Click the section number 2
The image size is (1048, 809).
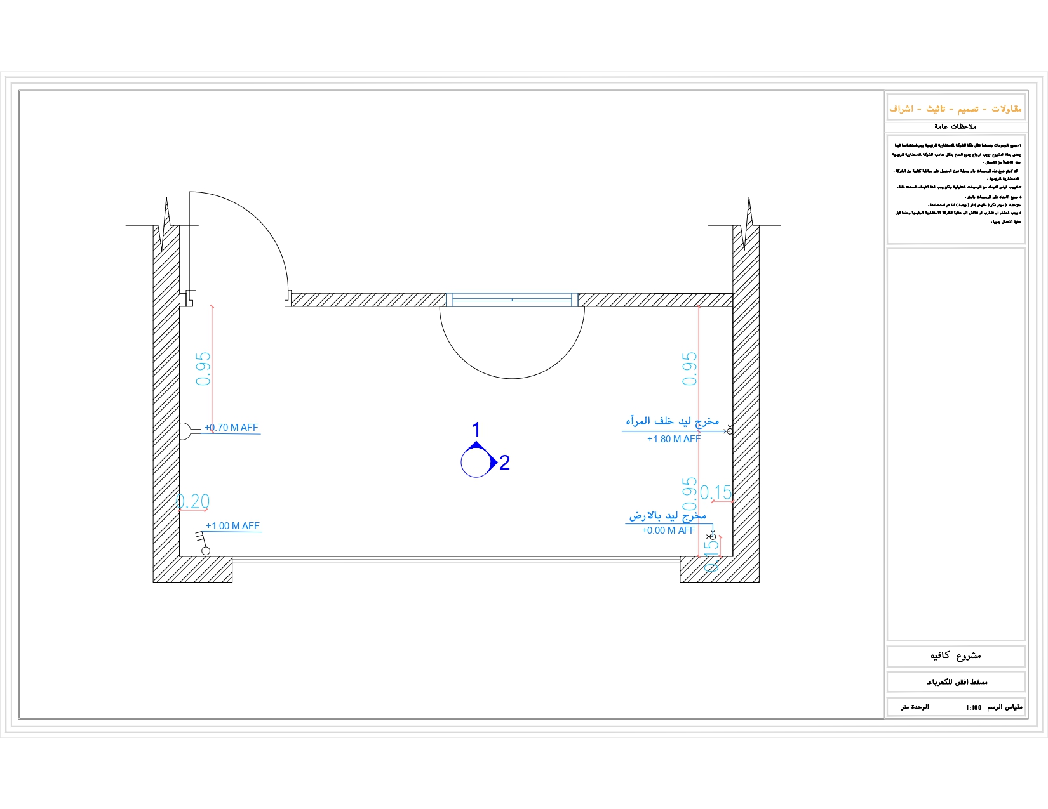505,463
